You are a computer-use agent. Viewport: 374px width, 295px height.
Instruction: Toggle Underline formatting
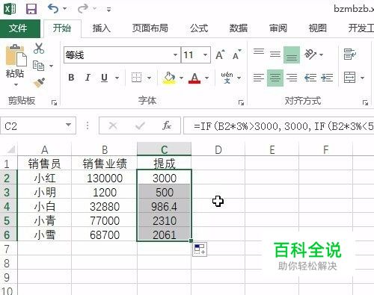104,78
